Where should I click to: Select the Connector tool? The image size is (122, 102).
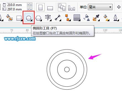coord(67,18)
